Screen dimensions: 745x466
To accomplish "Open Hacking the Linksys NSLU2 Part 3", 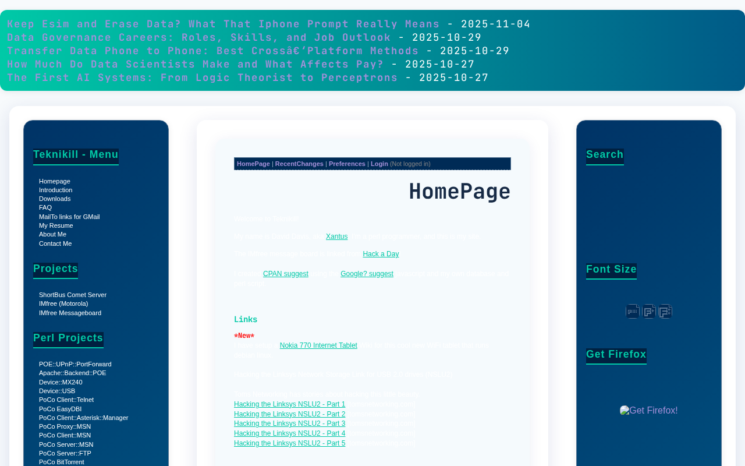I will pyautogui.click(x=289, y=423).
